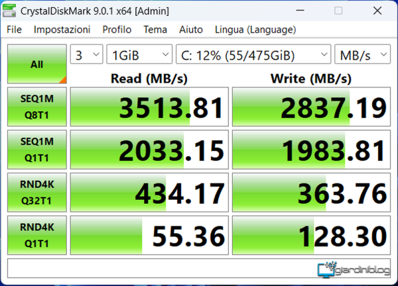Click the Read (MB/s) column header
This screenshot has height=286, width=398.
click(x=149, y=79)
